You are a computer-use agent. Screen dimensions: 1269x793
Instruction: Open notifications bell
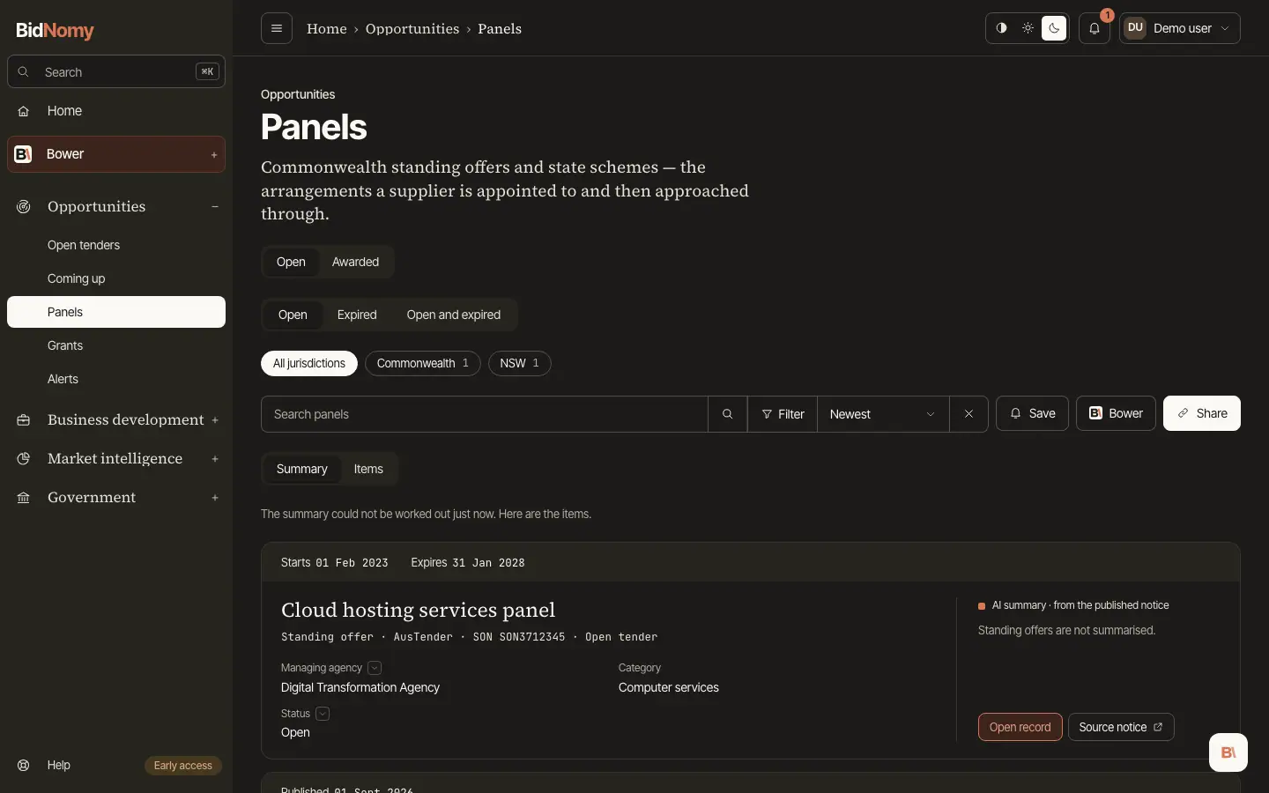1095,28
